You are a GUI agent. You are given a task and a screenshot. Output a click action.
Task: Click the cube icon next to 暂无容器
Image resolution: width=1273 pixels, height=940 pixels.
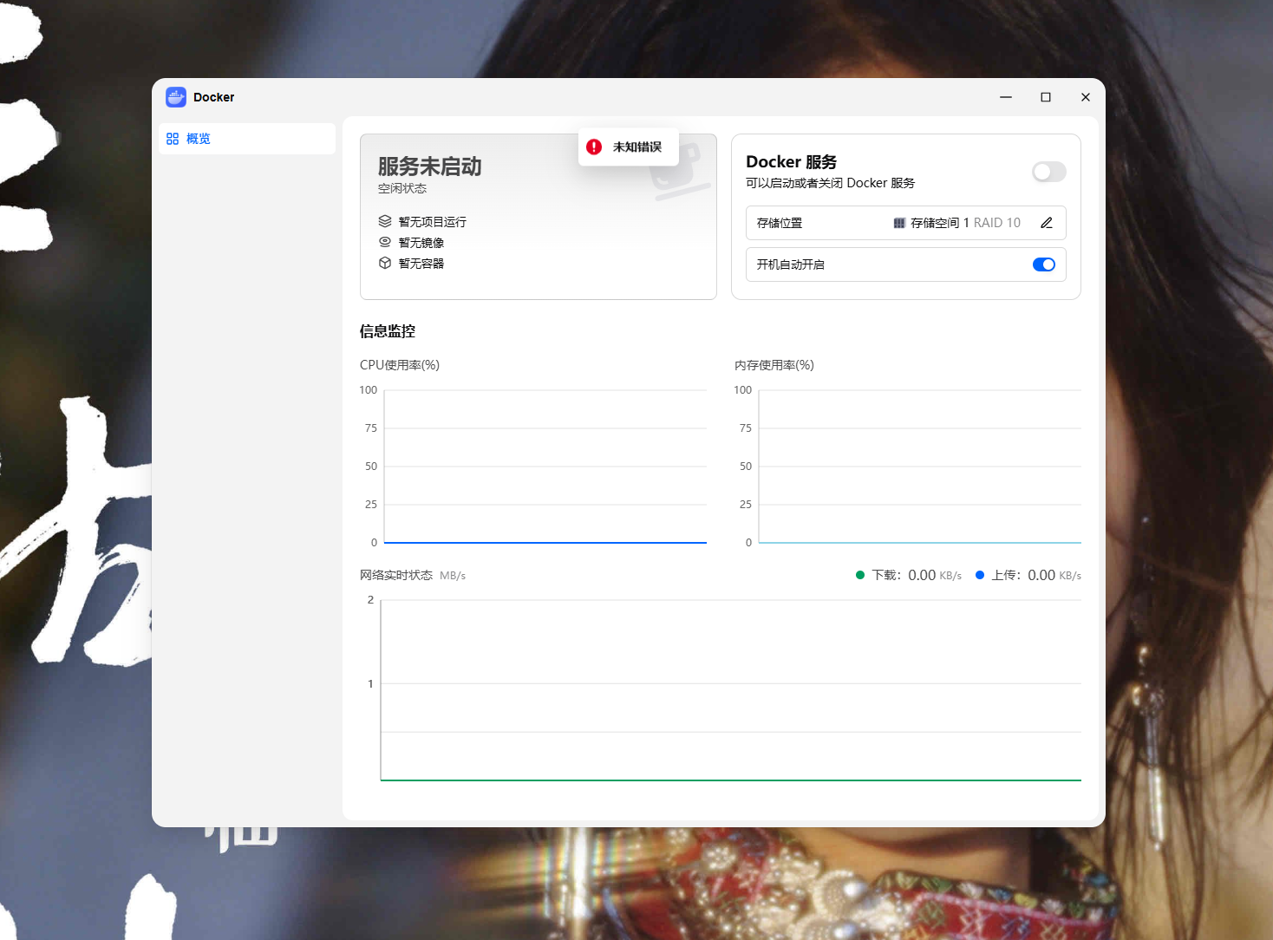click(x=385, y=263)
